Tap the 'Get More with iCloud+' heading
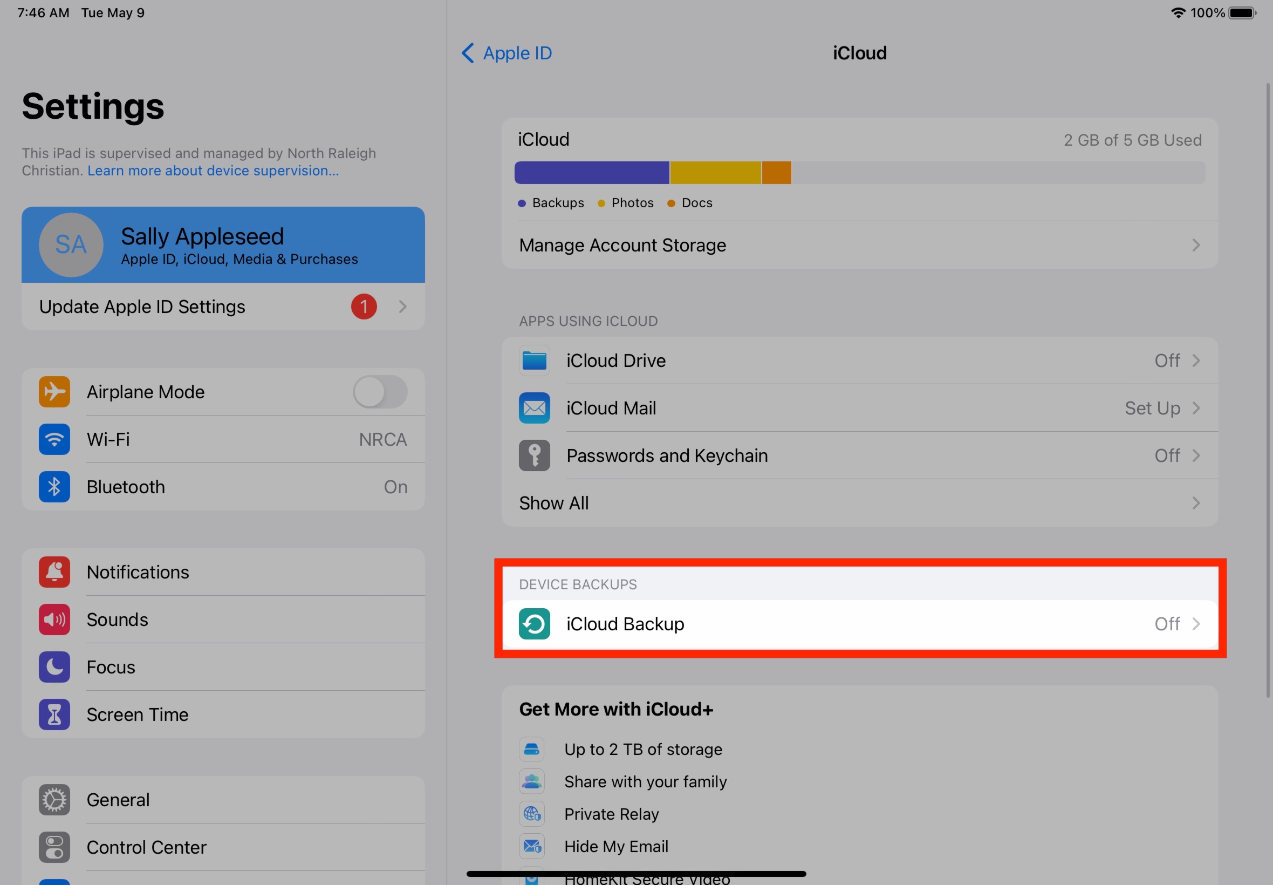This screenshot has width=1273, height=885. (616, 710)
